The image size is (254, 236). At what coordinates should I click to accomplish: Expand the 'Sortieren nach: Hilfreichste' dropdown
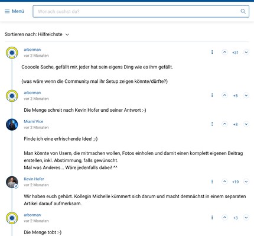(x=37, y=34)
